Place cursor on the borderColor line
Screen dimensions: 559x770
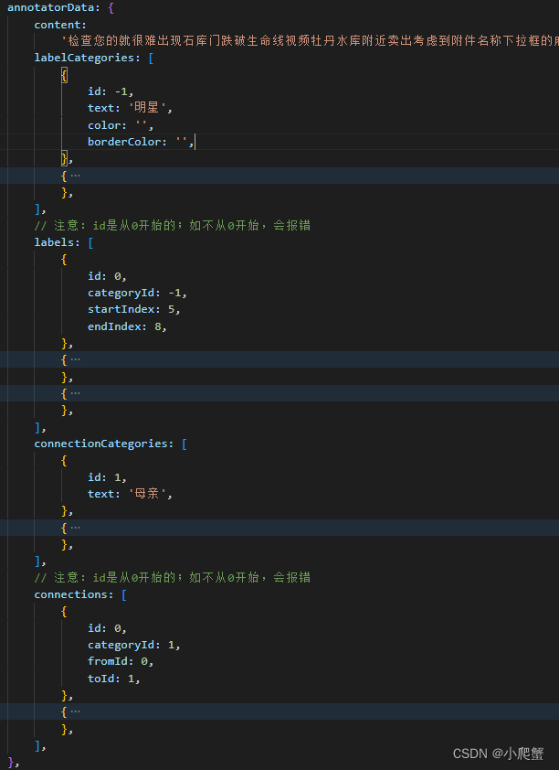coord(142,142)
